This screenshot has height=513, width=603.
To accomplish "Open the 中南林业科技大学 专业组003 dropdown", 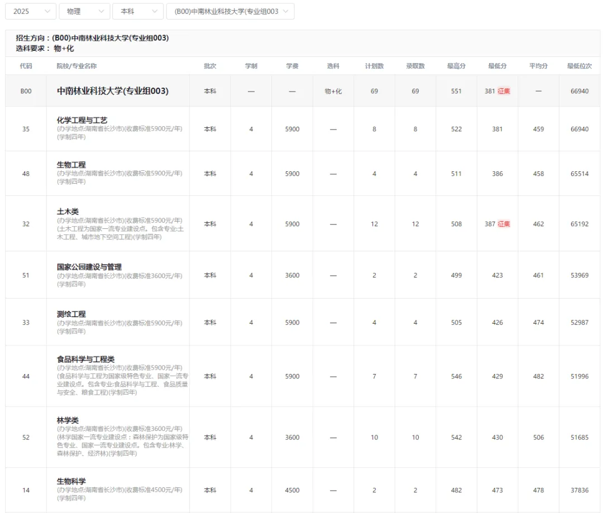I will click(x=231, y=11).
